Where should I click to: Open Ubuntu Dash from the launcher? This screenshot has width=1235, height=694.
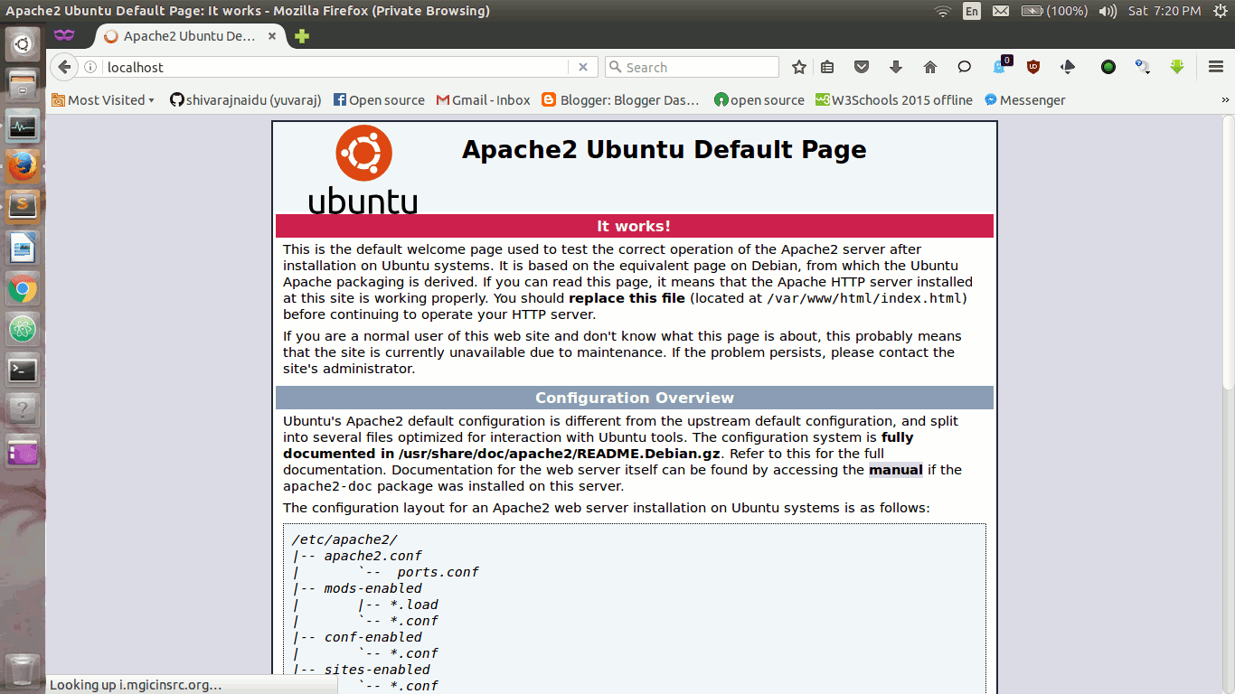(23, 42)
